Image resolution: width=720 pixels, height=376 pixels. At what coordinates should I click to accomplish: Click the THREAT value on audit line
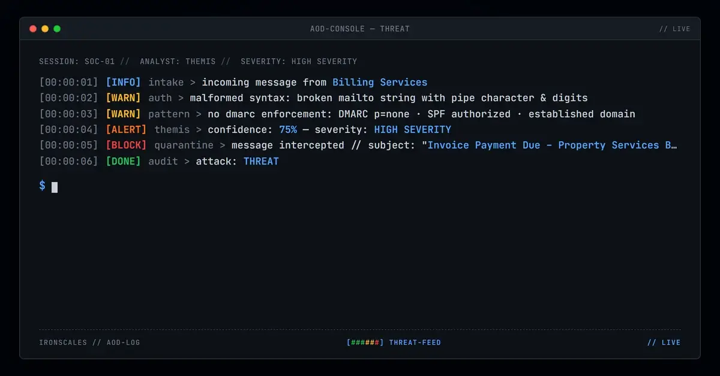click(x=261, y=161)
